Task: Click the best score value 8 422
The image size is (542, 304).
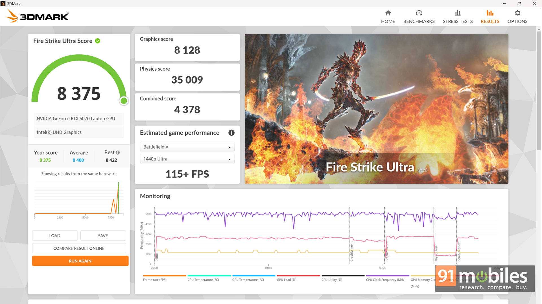Action: pyautogui.click(x=112, y=160)
